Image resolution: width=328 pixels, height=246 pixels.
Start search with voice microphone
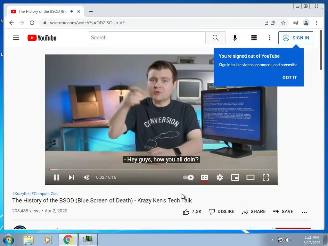[x=235, y=38]
